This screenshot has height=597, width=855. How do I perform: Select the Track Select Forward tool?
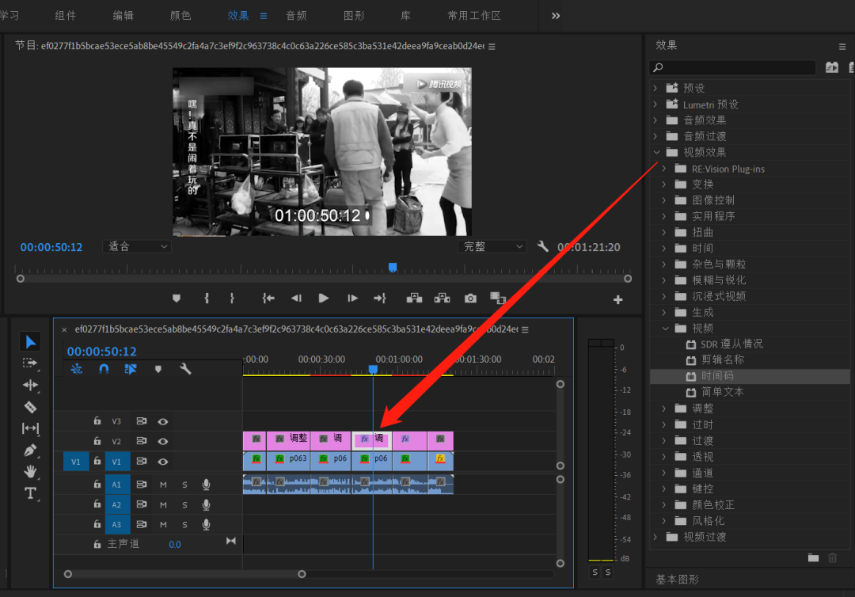pos(30,363)
